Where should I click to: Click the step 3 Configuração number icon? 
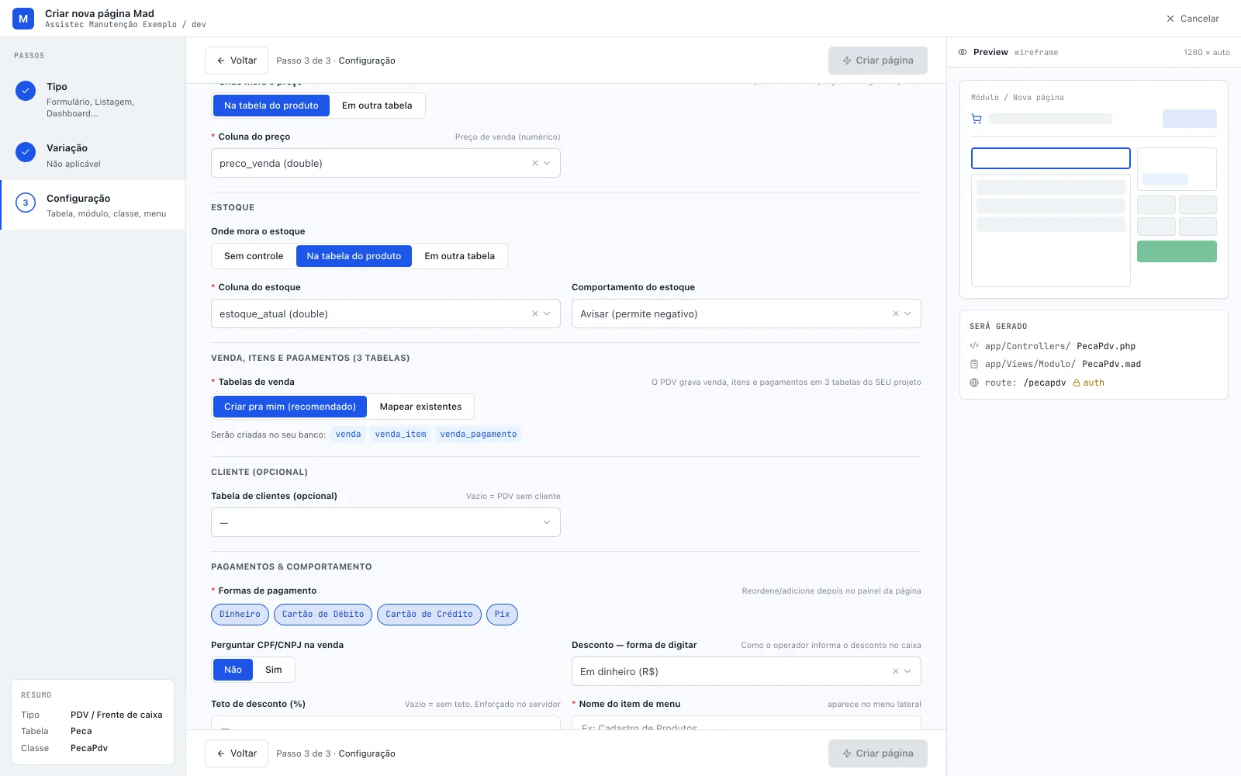(26, 203)
